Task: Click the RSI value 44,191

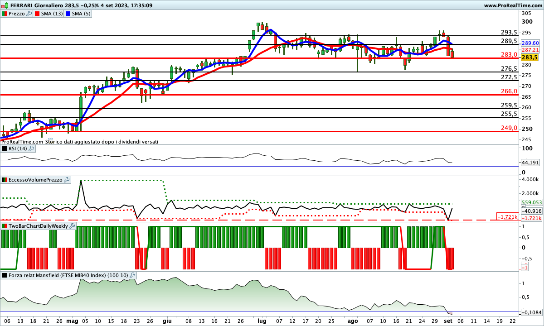Action: 530,162
